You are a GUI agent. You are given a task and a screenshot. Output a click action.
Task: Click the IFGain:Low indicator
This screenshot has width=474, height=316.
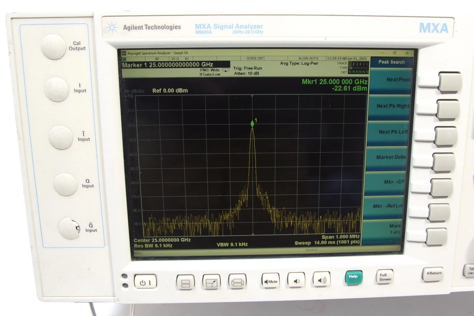point(210,74)
